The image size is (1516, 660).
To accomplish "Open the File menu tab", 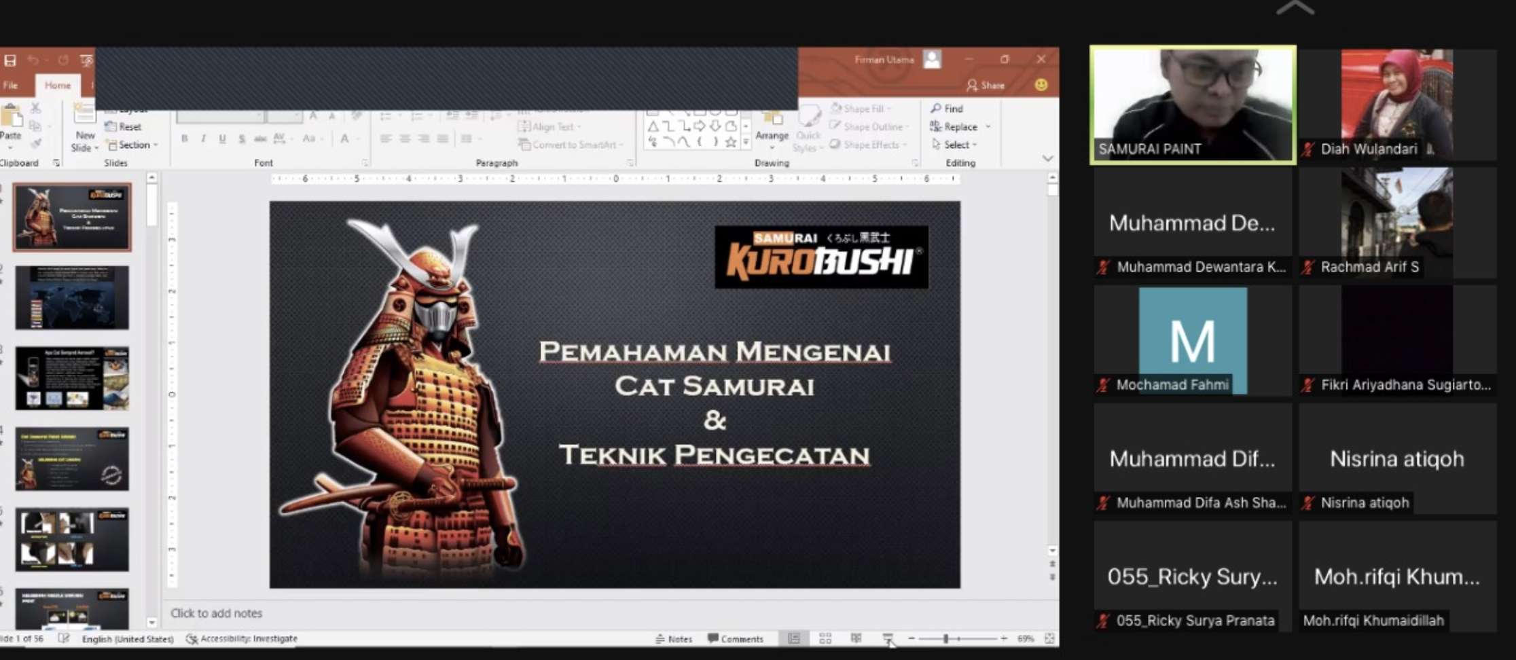I will pos(11,85).
